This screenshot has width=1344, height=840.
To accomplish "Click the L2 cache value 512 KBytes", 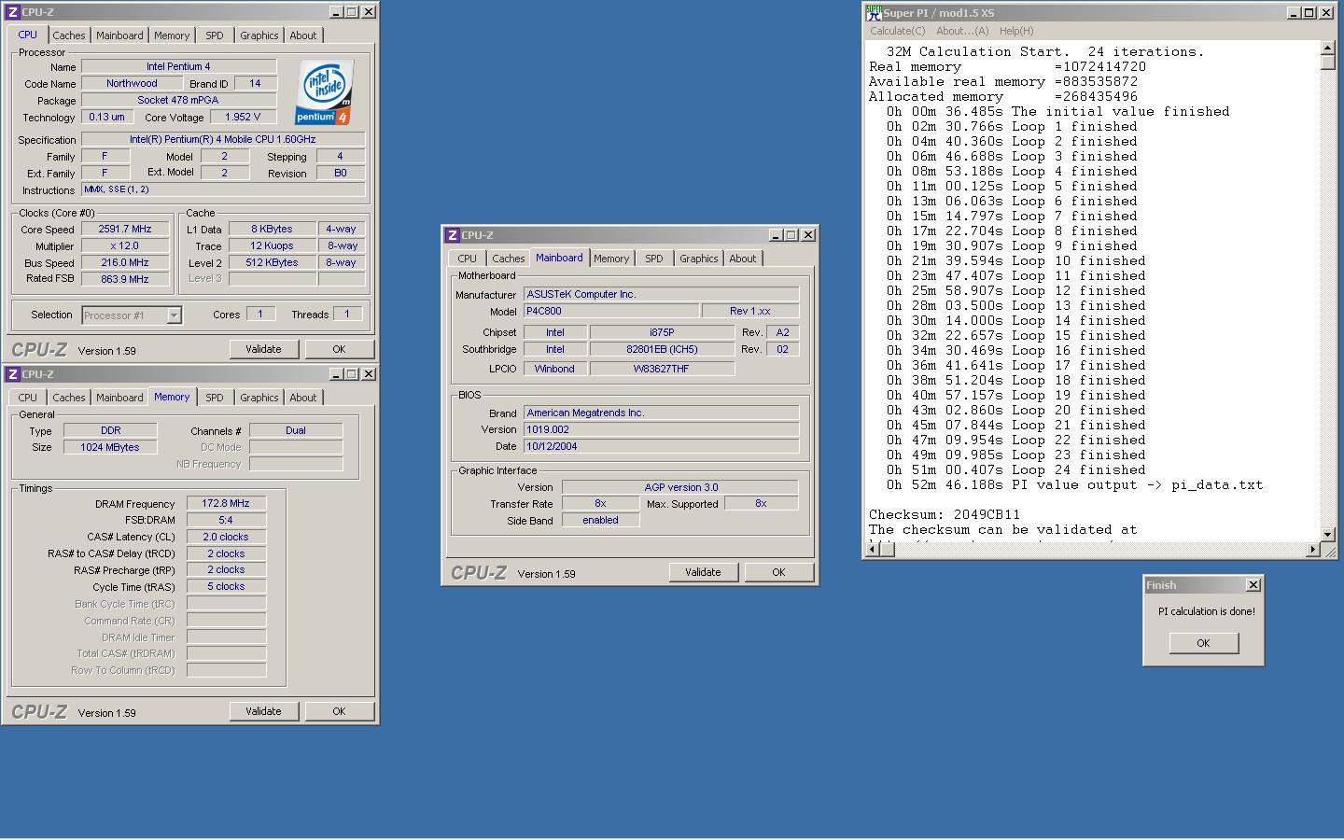I will click(272, 262).
